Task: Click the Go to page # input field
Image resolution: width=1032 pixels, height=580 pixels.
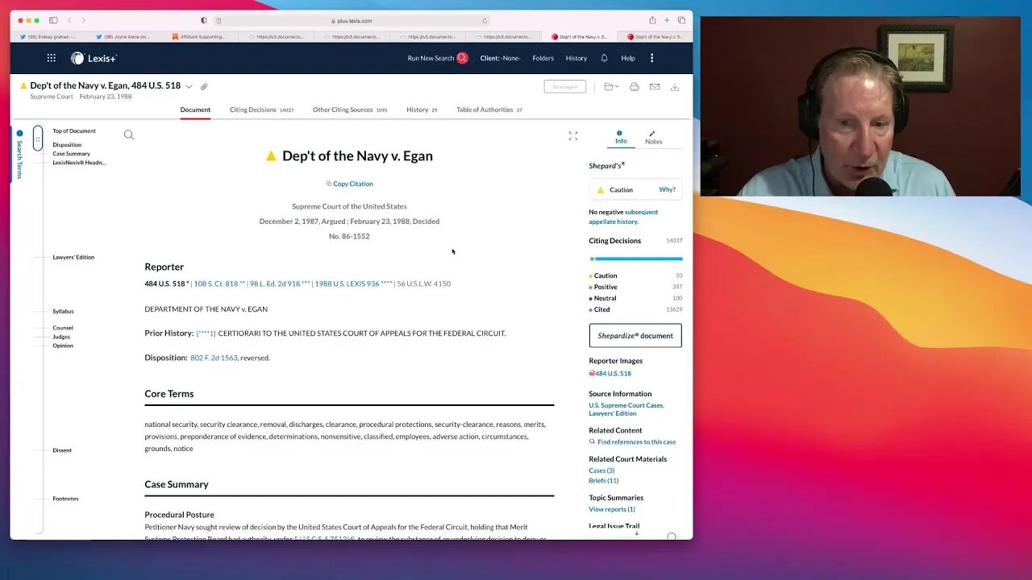Action: coord(564,86)
